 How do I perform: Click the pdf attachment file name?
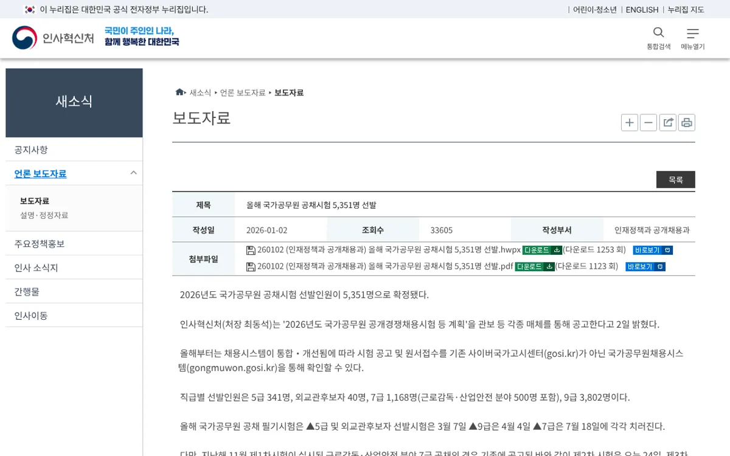[x=385, y=266]
